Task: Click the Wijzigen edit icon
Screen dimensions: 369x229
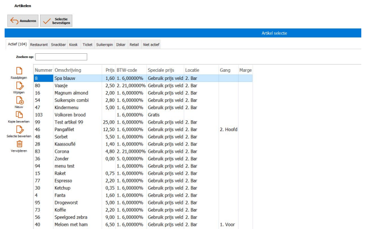Action: (x=19, y=86)
